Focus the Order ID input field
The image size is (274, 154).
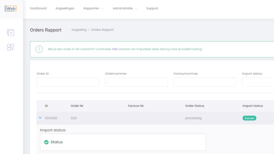(x=68, y=82)
